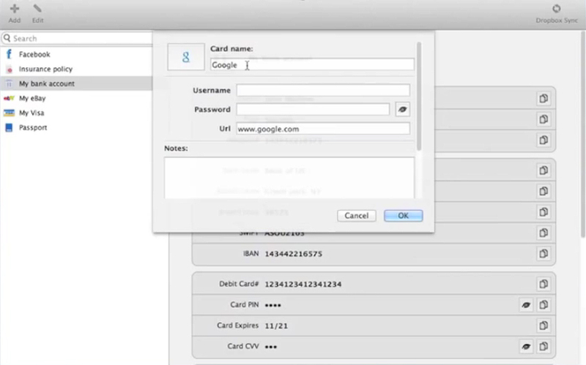Click the Google card icon thumbnail

pos(186,57)
